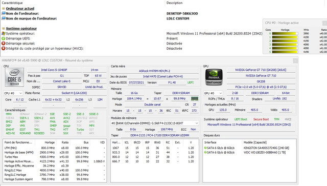Click the Intel Core i5 CPU logo
This screenshot has width=327, height=186.
pyautogui.click(x=14, y=77)
